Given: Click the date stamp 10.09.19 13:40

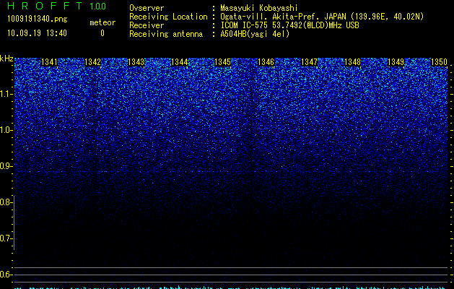Looking at the screenshot, I should 37,33.
